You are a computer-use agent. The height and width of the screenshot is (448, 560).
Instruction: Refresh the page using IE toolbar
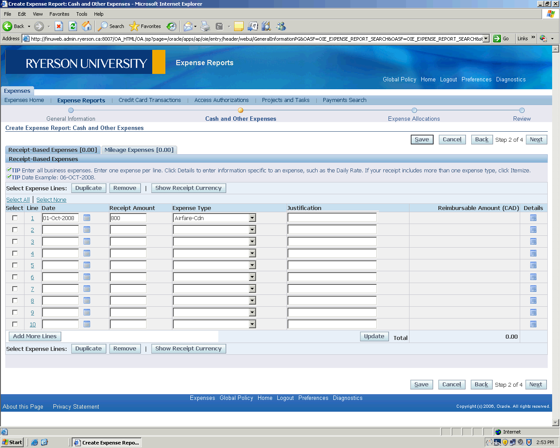(x=73, y=26)
